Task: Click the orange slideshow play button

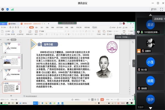Action: [102, 100]
